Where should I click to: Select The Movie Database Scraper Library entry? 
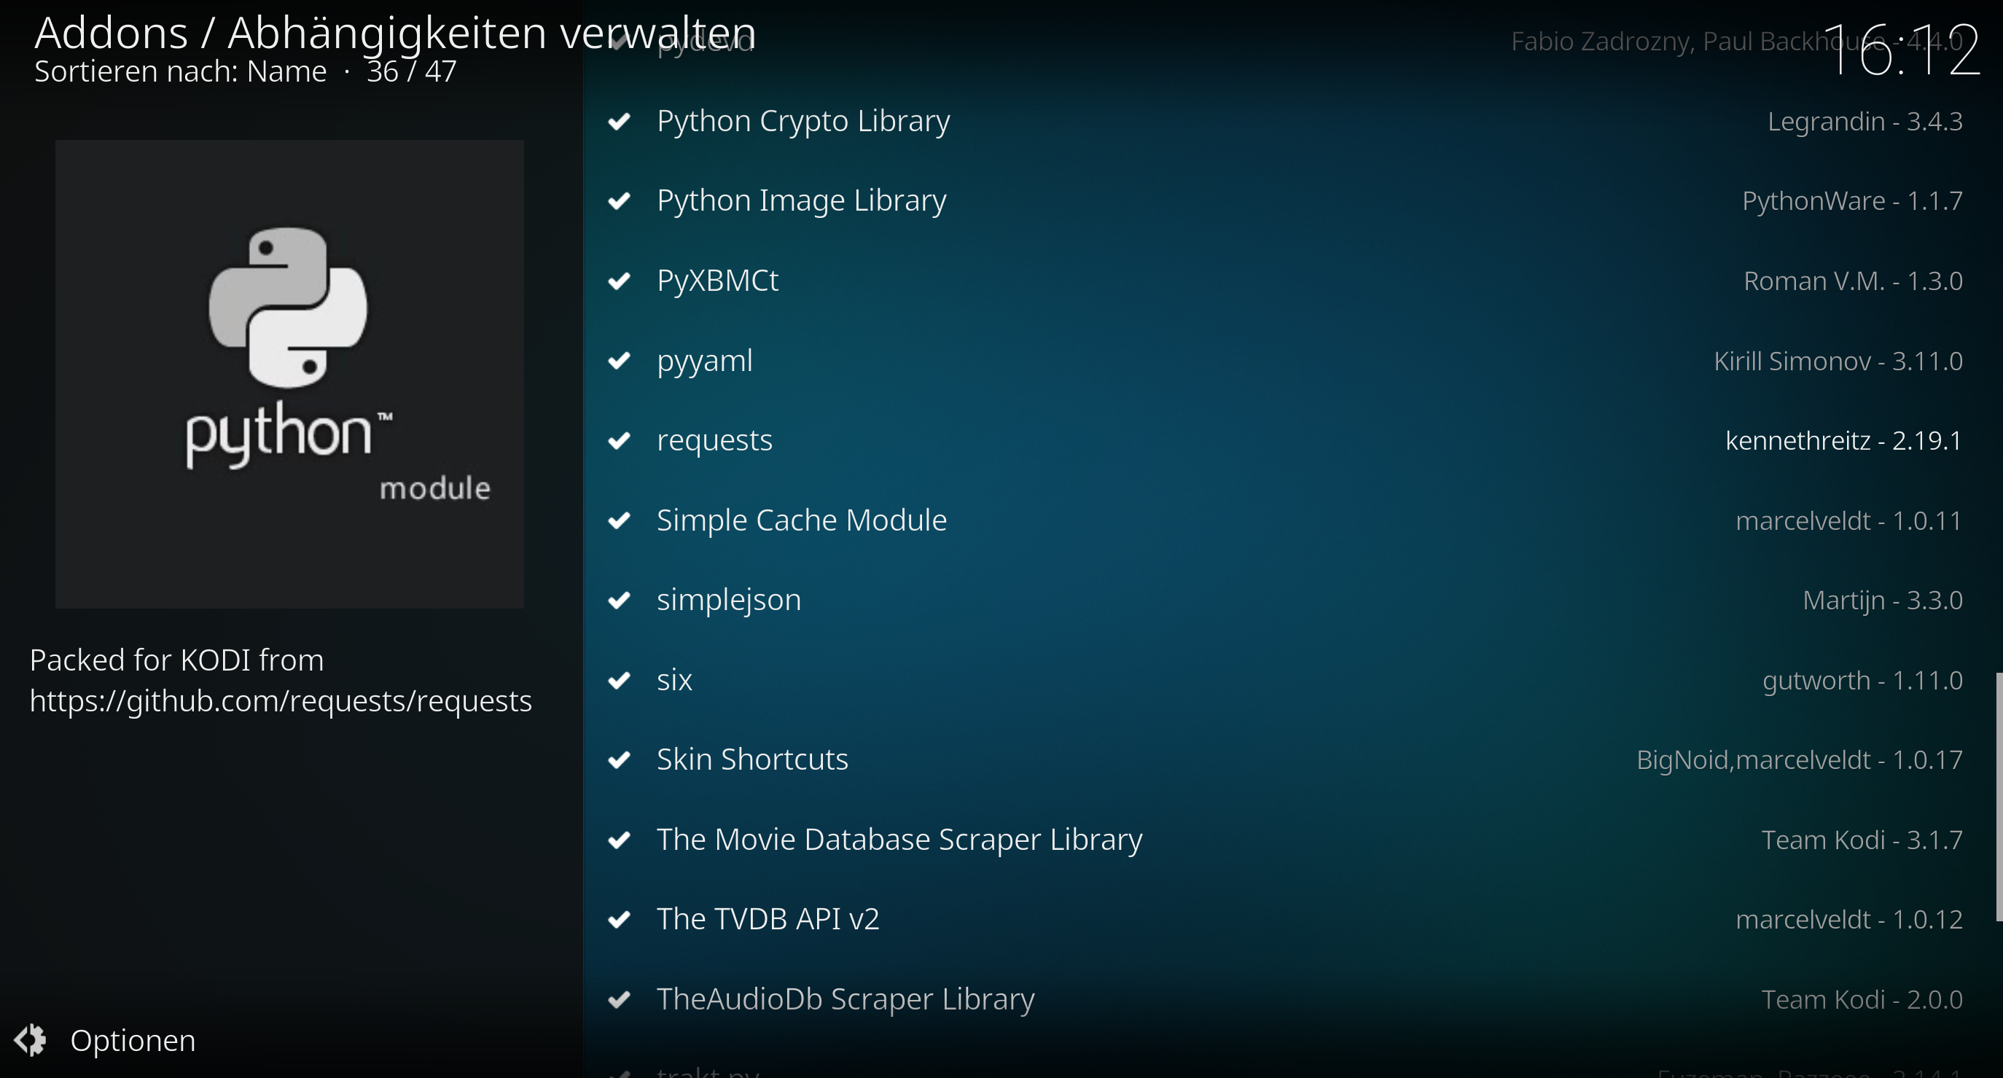[1287, 840]
